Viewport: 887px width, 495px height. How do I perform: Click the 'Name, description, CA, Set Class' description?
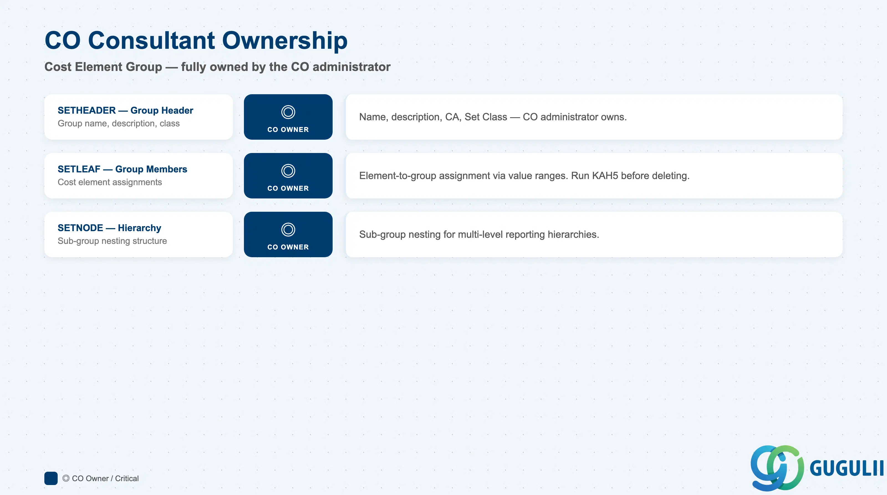[x=493, y=117]
